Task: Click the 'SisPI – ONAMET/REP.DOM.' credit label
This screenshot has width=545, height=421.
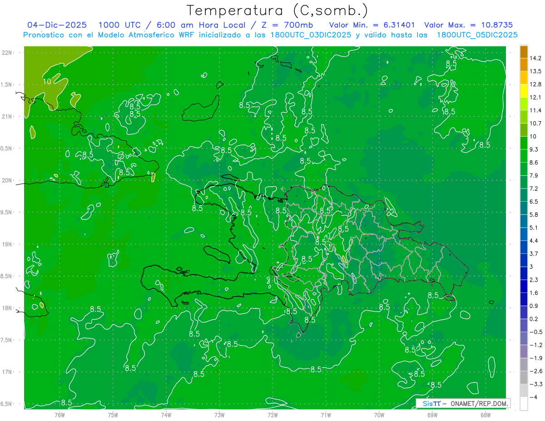Action: pyautogui.click(x=464, y=403)
